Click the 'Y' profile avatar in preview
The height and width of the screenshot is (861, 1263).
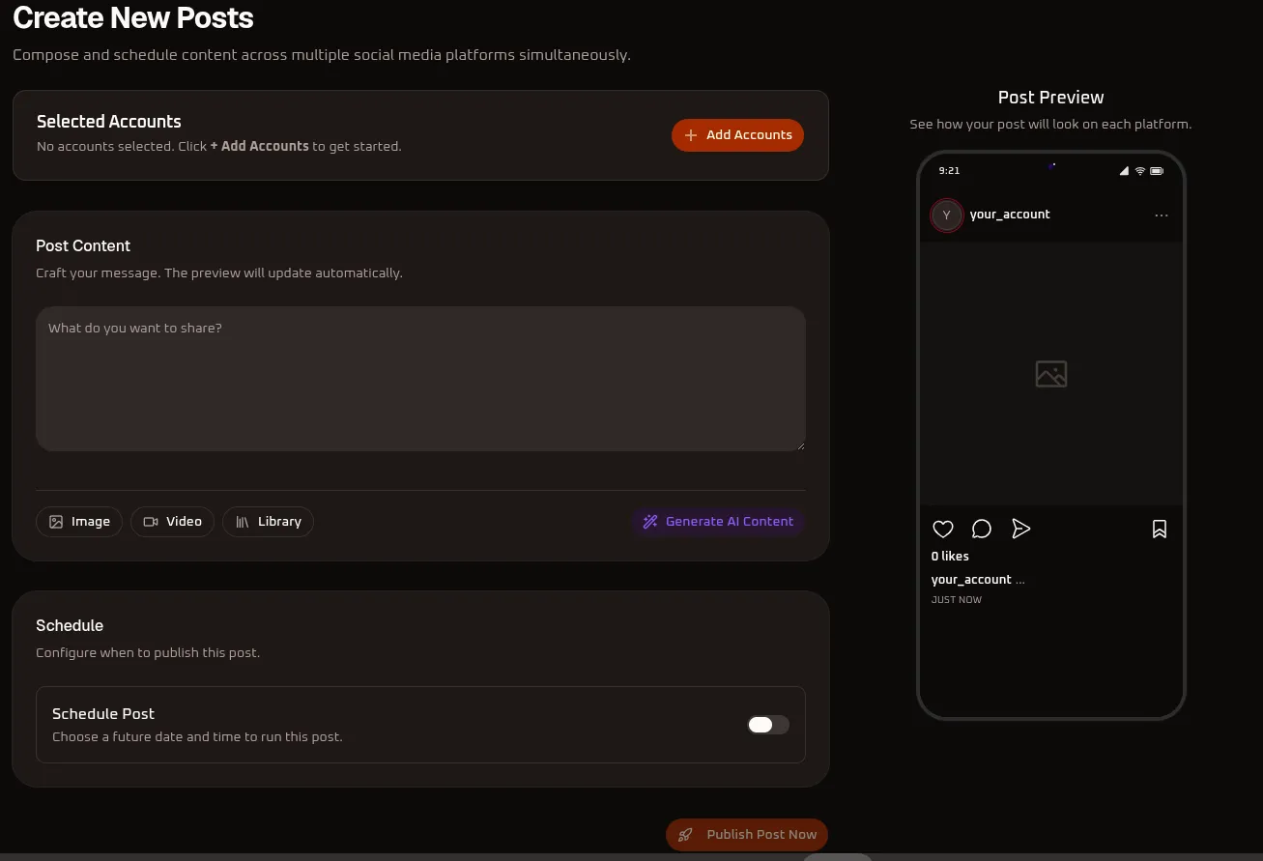tap(946, 215)
